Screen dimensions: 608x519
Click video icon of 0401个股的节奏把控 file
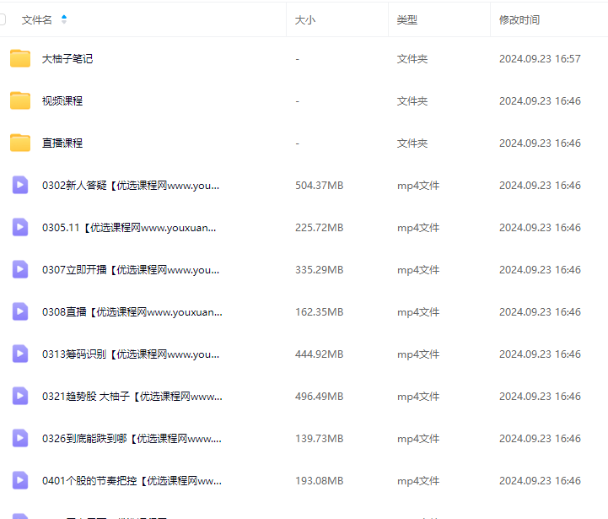click(20, 480)
